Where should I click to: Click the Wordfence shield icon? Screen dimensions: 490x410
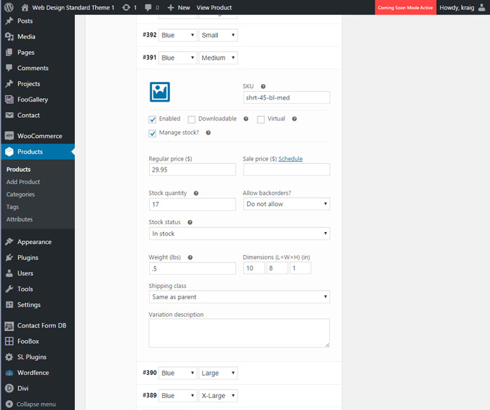[9, 373]
